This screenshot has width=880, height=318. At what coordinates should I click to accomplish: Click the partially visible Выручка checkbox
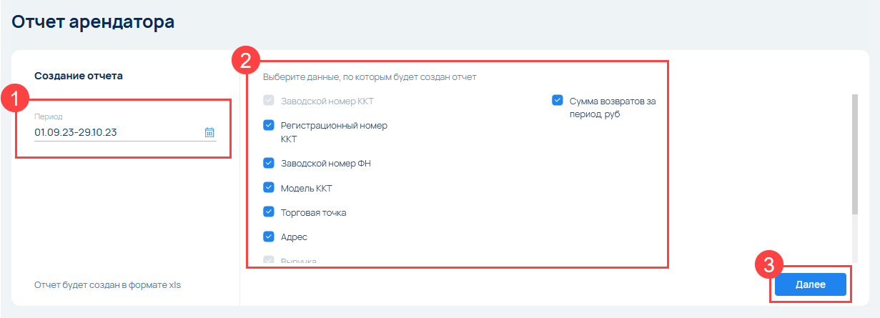[x=269, y=260]
